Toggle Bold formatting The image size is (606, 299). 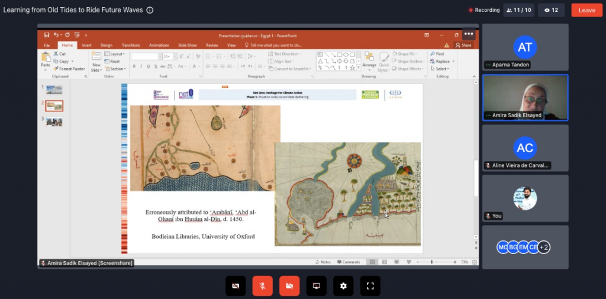(x=134, y=66)
